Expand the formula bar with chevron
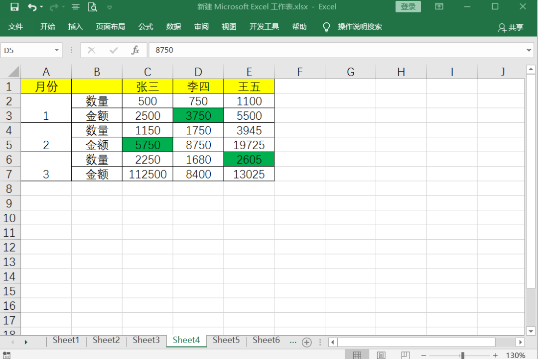538x359 pixels. coord(529,50)
